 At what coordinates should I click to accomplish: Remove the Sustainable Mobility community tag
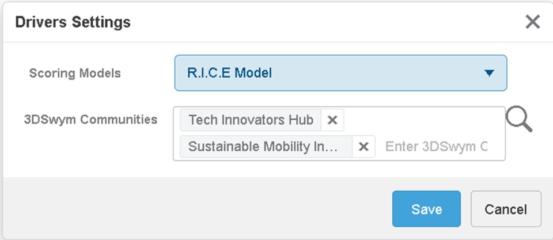click(363, 147)
